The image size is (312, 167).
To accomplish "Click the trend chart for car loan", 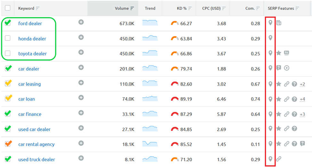I will coord(150,98).
